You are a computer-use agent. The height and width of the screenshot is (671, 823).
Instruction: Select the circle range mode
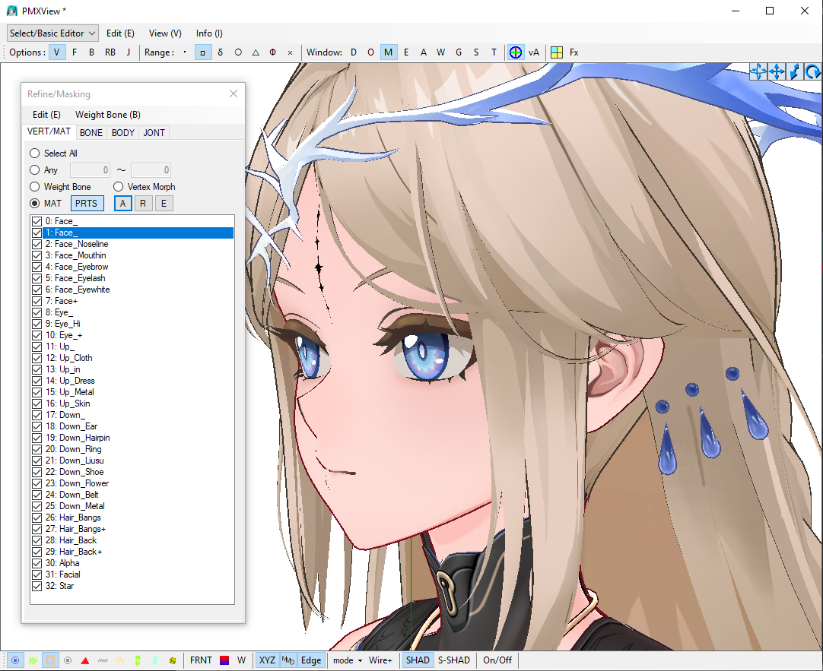pos(238,52)
